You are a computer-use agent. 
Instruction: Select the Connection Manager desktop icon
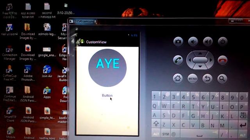[x=9, y=52]
